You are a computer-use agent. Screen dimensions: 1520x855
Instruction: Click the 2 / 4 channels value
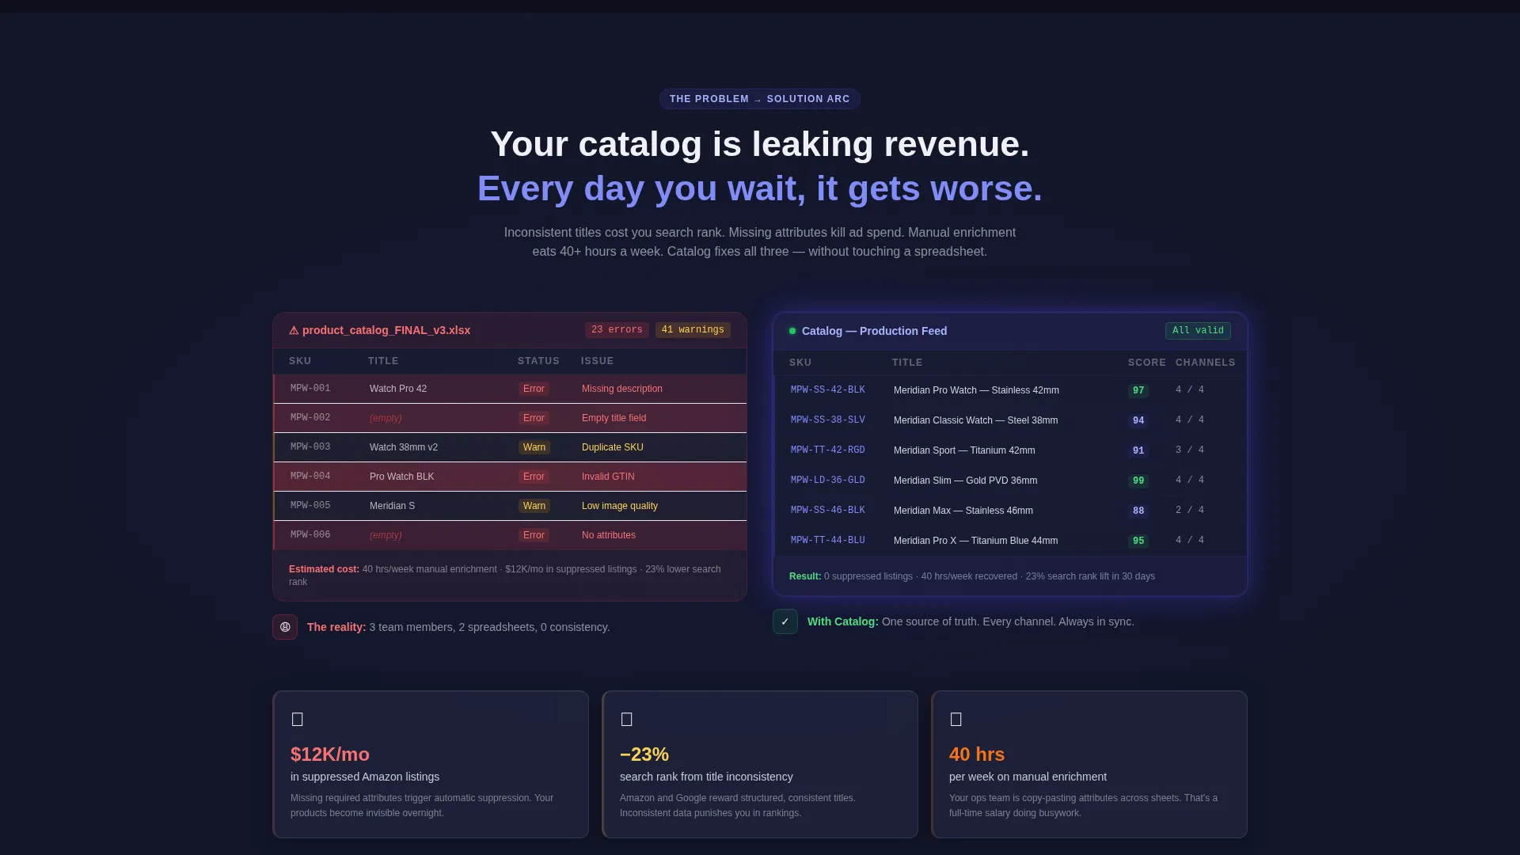tap(1190, 511)
